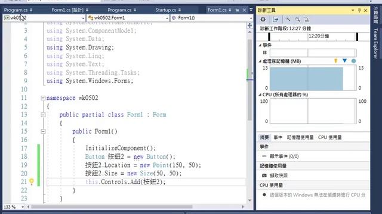The width and height of the screenshot is (382, 214).
Task: Click the blue triangle snapshot legend icon
Action: coord(344,61)
